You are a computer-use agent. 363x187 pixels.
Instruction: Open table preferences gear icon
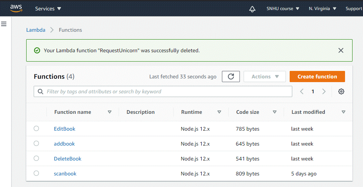pyautogui.click(x=341, y=91)
